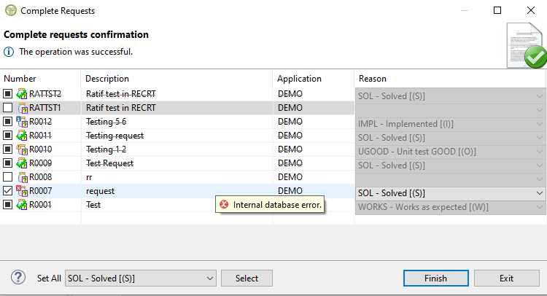Click the request icon beside RATTST1
This screenshot has height=296, width=547.
click(x=22, y=108)
